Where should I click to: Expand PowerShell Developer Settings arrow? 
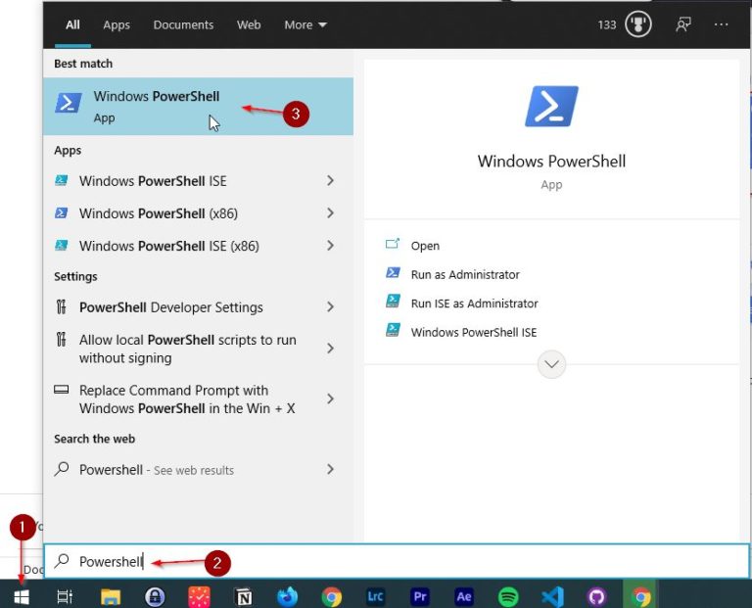pos(330,307)
